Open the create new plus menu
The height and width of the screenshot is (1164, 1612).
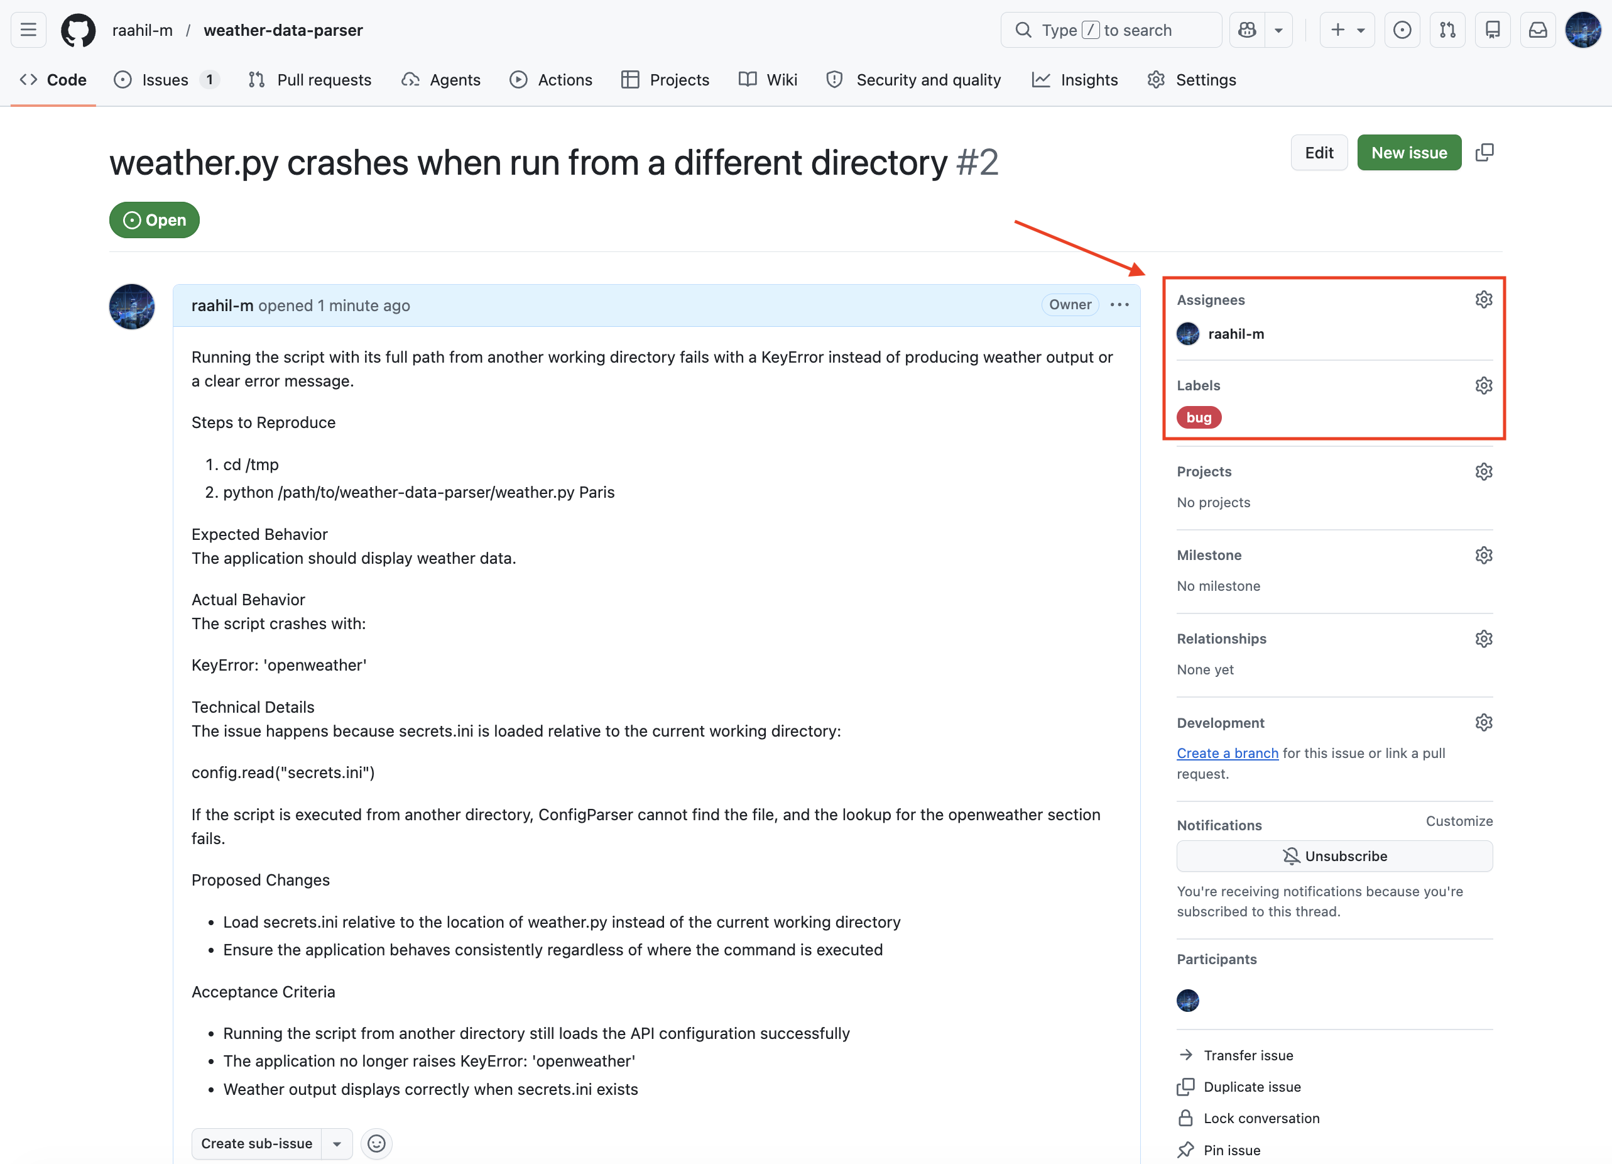[x=1347, y=30]
